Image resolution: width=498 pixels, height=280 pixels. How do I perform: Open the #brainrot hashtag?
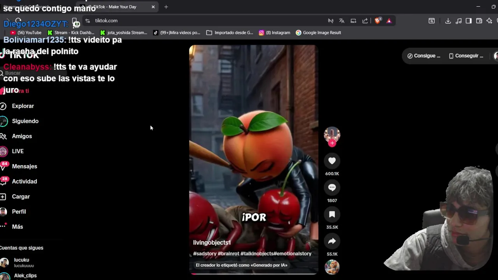[x=228, y=254]
